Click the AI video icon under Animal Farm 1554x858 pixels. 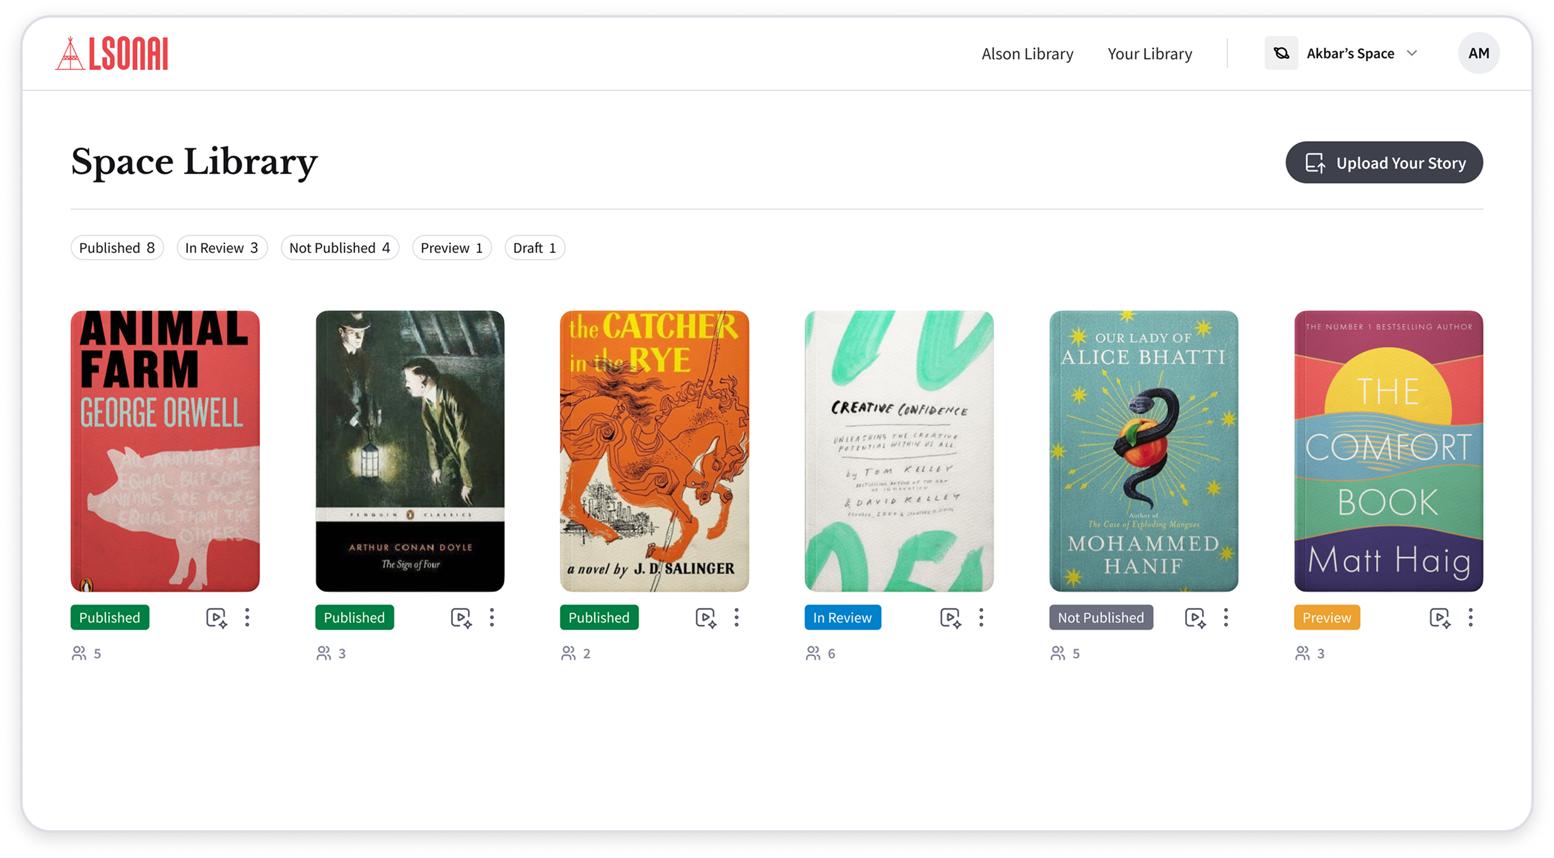[216, 618]
